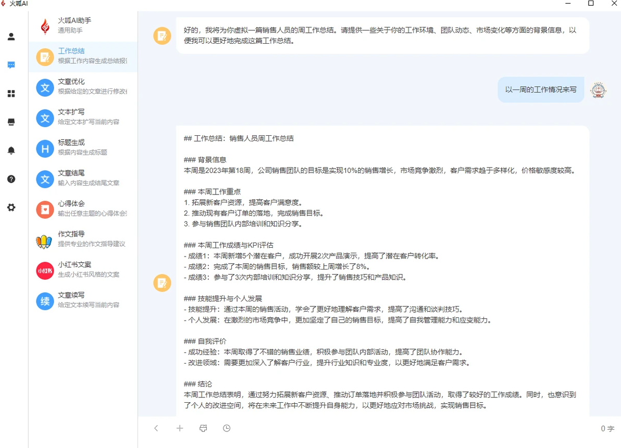Open the apps grid sidebar icon
The width and height of the screenshot is (621, 448).
(11, 94)
